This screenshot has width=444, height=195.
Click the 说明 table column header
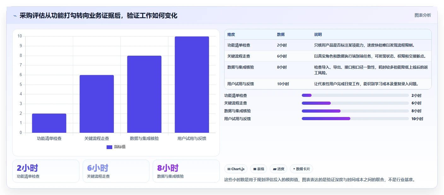point(318,35)
